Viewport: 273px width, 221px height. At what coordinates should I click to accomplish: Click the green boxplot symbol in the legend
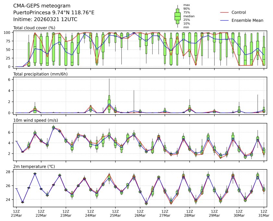(178, 16)
